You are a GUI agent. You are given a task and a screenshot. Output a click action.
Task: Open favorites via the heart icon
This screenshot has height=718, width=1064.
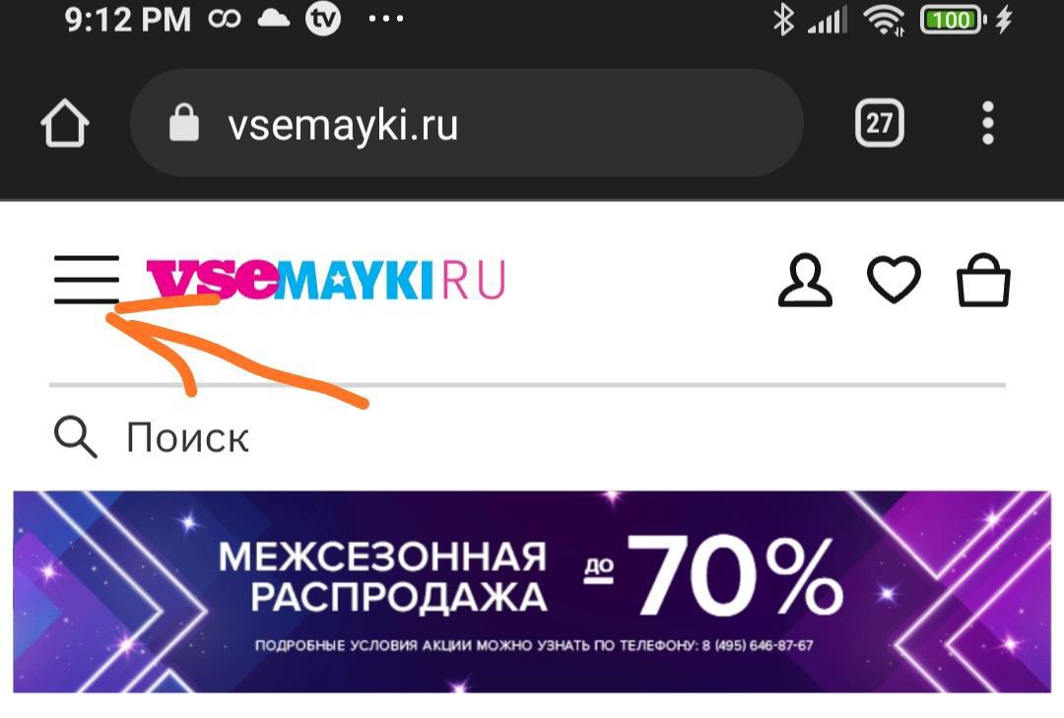click(894, 279)
